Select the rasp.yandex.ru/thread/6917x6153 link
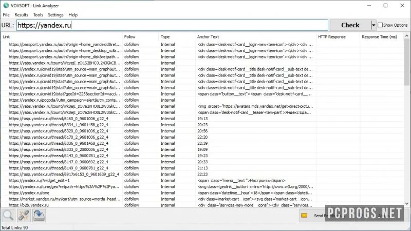The image size is (411, 231). click(64, 175)
